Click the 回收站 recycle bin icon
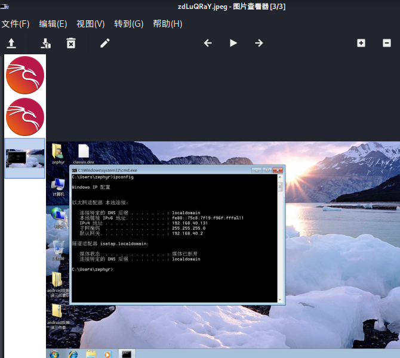400x358 pixels. pos(59,250)
